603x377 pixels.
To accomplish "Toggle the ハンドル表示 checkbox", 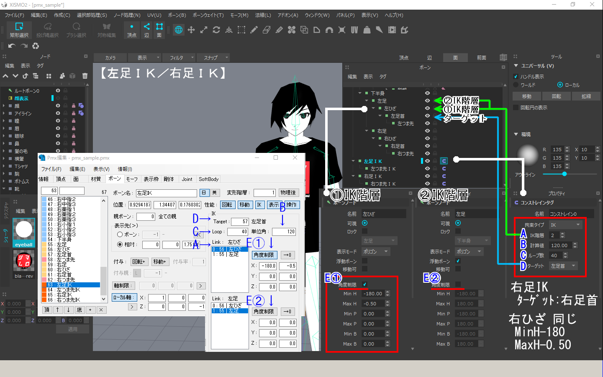I will 516,77.
